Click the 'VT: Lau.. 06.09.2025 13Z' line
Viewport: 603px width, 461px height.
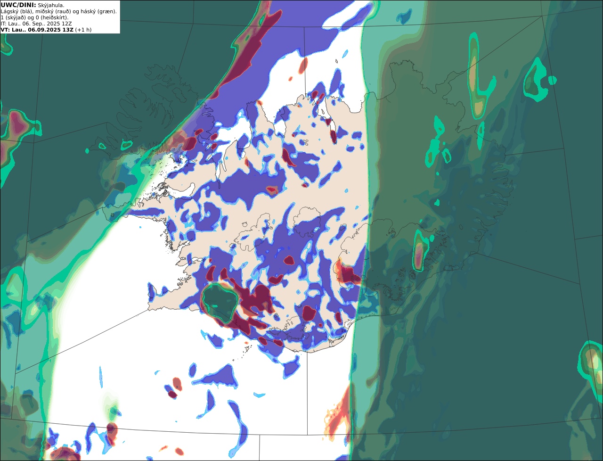[x=46, y=30]
